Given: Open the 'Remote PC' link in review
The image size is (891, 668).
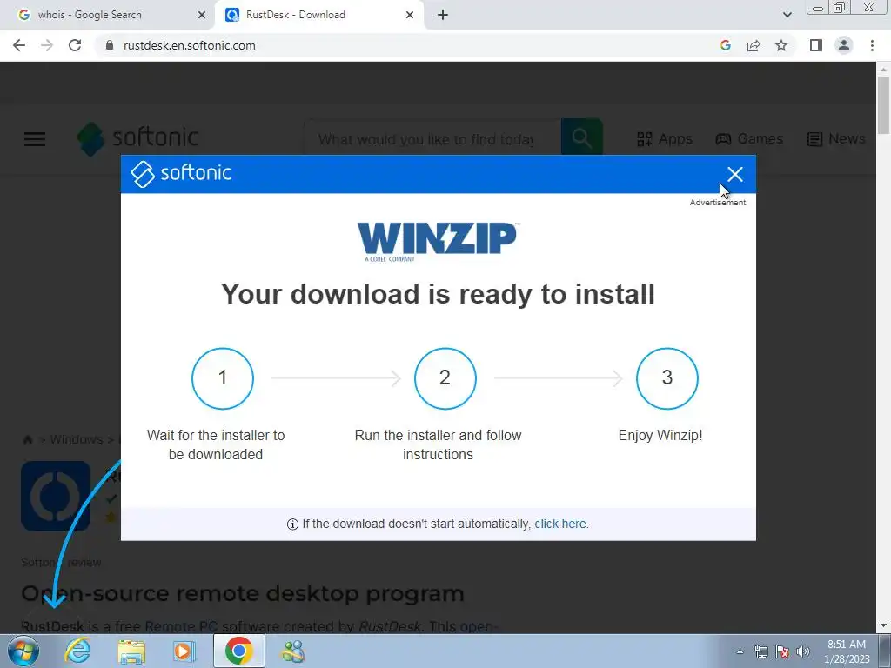Looking at the screenshot, I should point(181,626).
